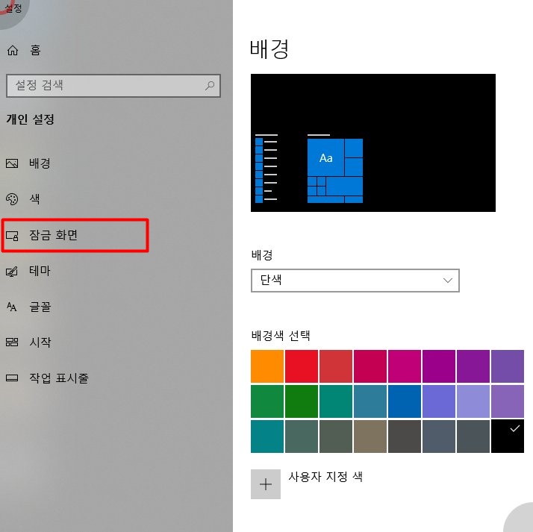Pick the blue swatch in the second row
The width and height of the screenshot is (533, 532).
405,401
